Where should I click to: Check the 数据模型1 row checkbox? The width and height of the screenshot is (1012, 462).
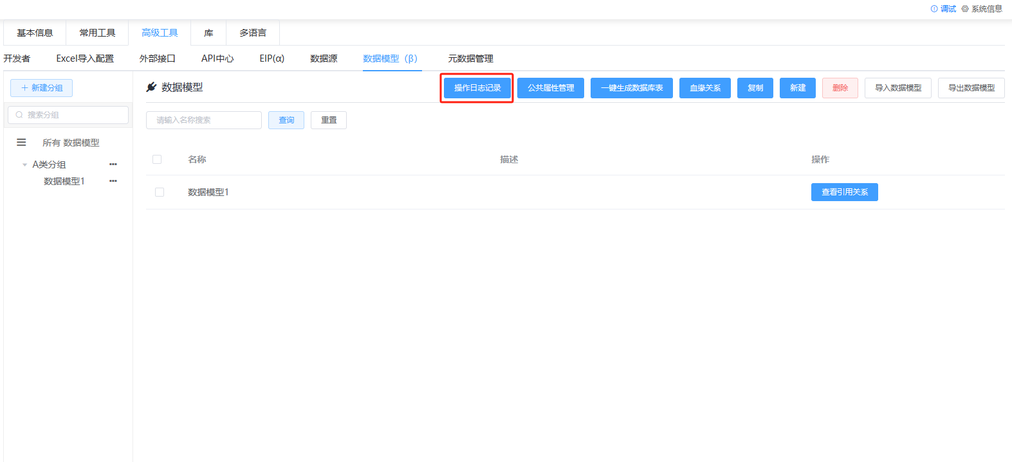click(x=160, y=192)
